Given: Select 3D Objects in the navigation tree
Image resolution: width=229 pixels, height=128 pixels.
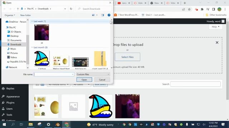Looking at the screenshot, I should click(x=16, y=32).
